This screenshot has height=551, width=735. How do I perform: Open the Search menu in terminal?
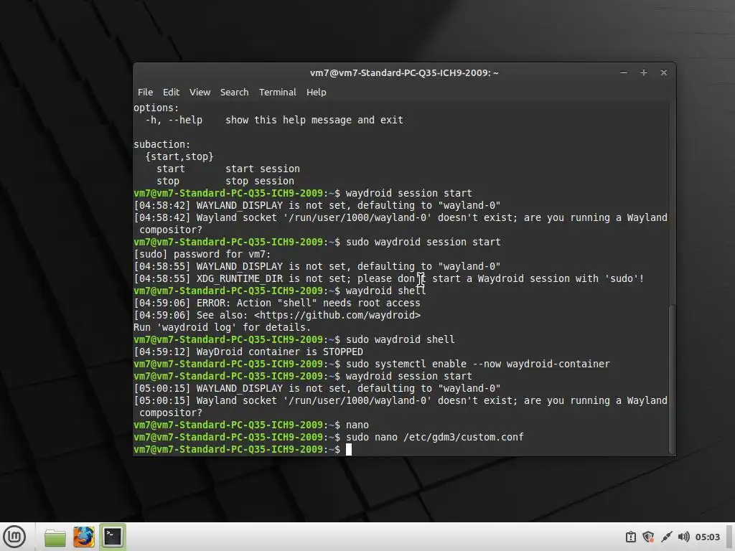[235, 93]
